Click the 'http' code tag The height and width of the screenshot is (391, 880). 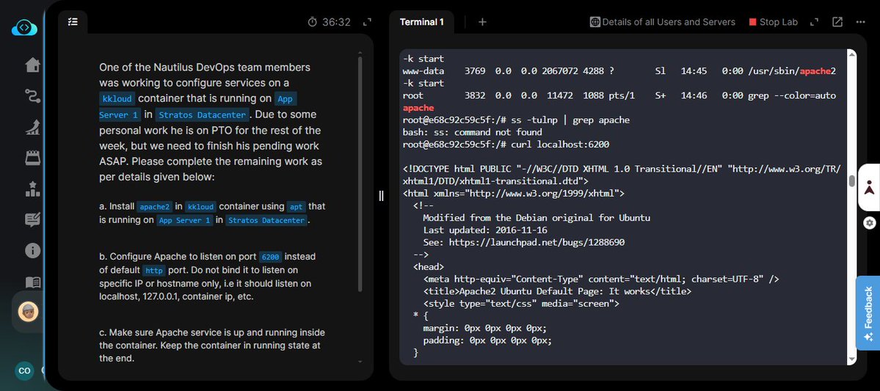coord(153,271)
